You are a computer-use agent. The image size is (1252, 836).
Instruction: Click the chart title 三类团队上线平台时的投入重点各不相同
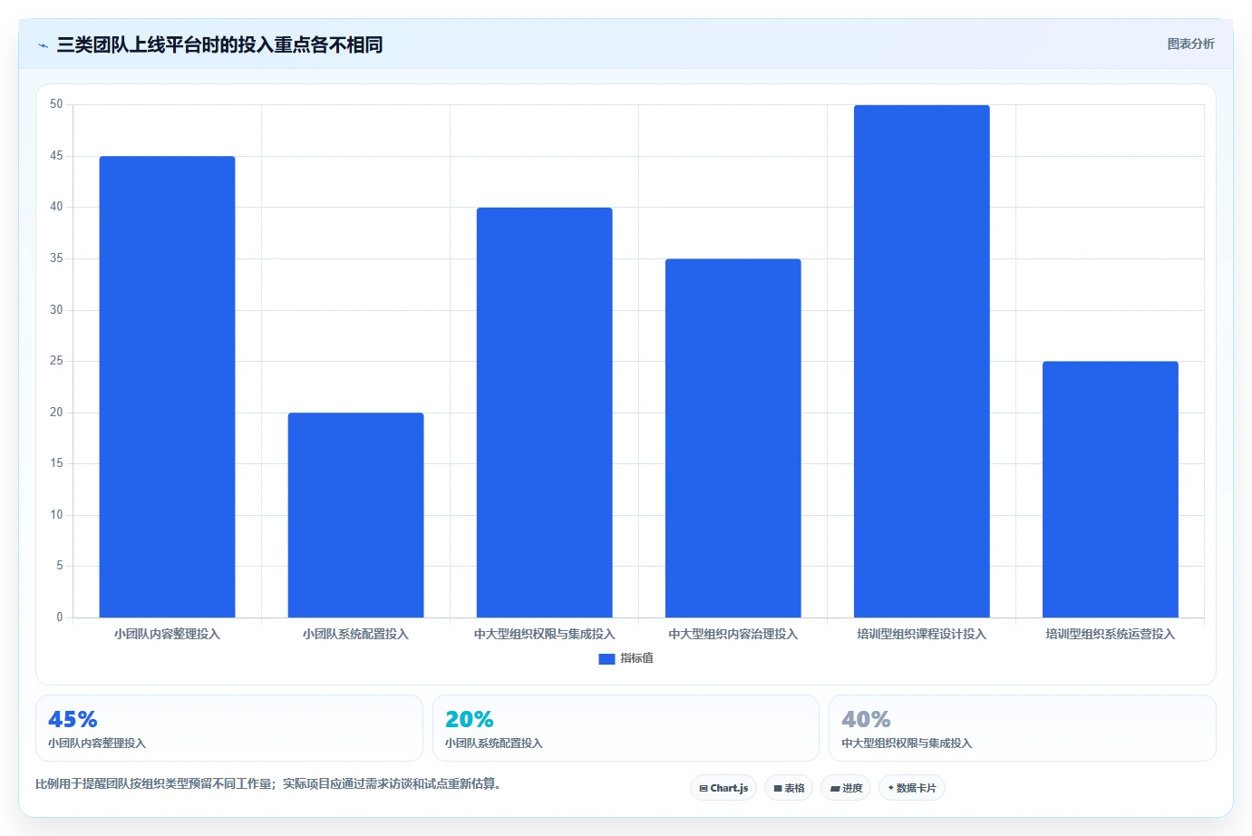point(219,44)
